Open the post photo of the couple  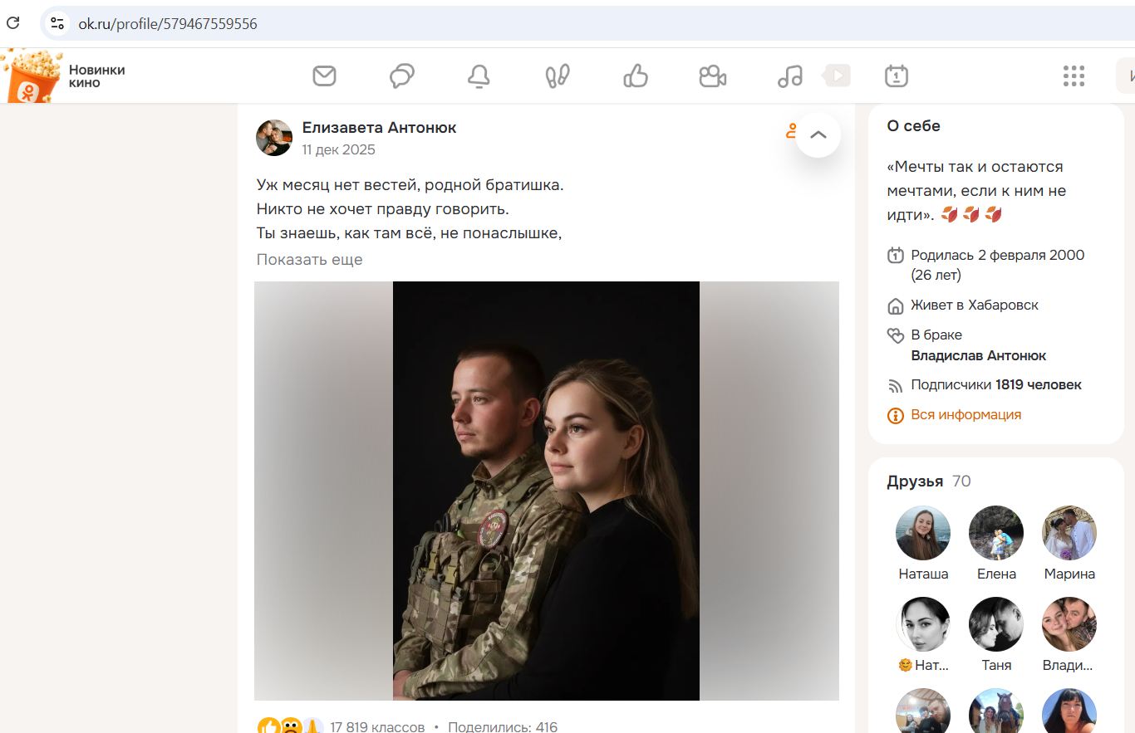click(x=546, y=491)
